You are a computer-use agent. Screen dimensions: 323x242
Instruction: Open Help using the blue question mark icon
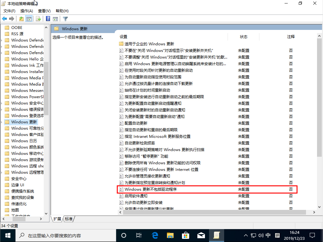[48, 19]
